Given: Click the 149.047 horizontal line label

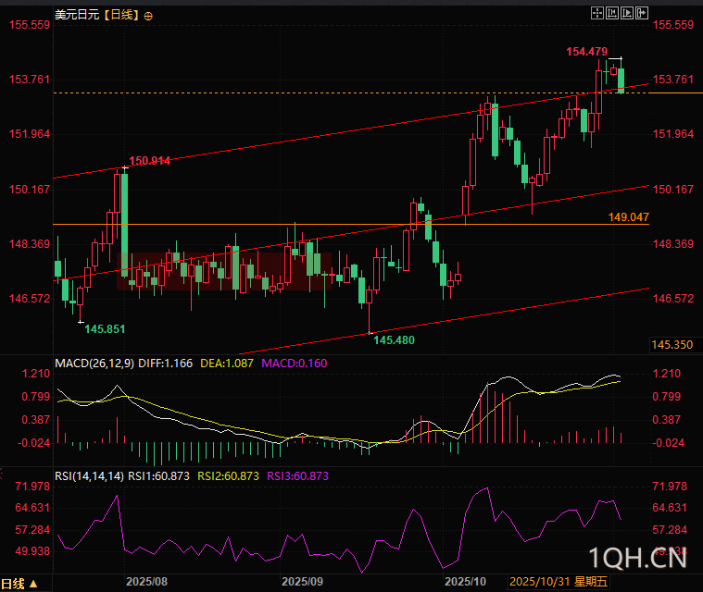Looking at the screenshot, I should tap(629, 217).
